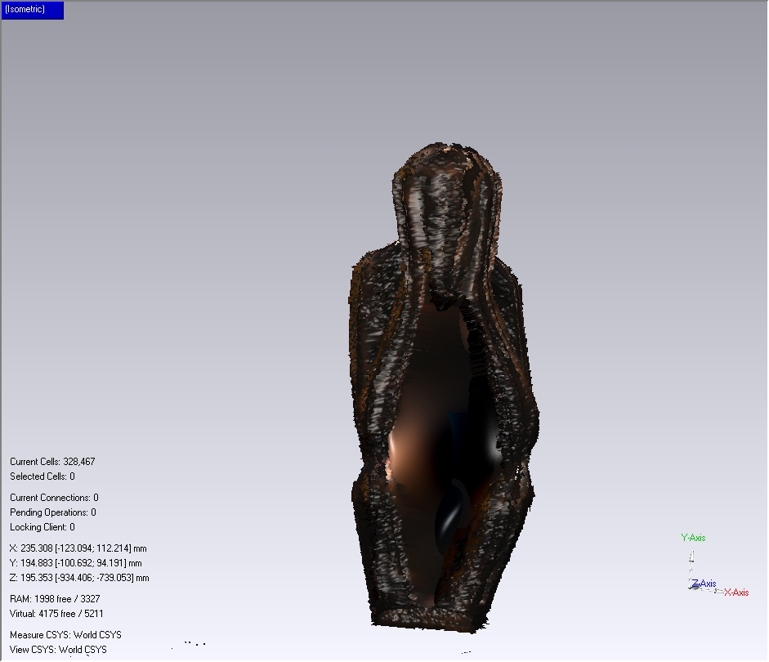Click the (Isometric) view label
Image resolution: width=769 pixels, height=662 pixels.
pos(33,10)
